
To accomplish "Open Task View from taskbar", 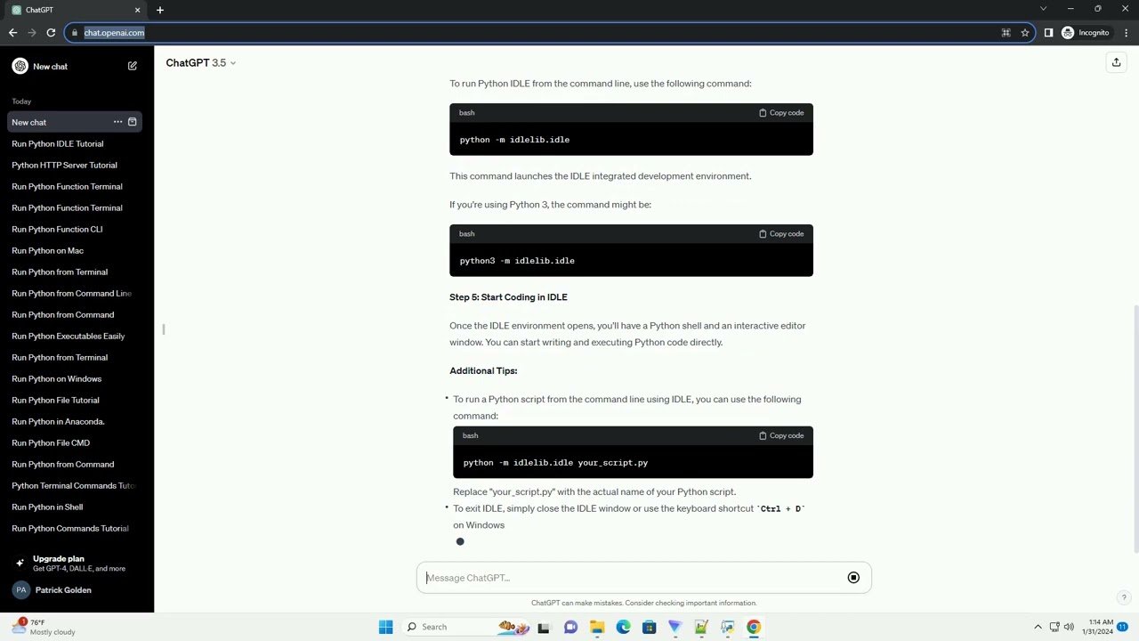I will click(x=544, y=627).
